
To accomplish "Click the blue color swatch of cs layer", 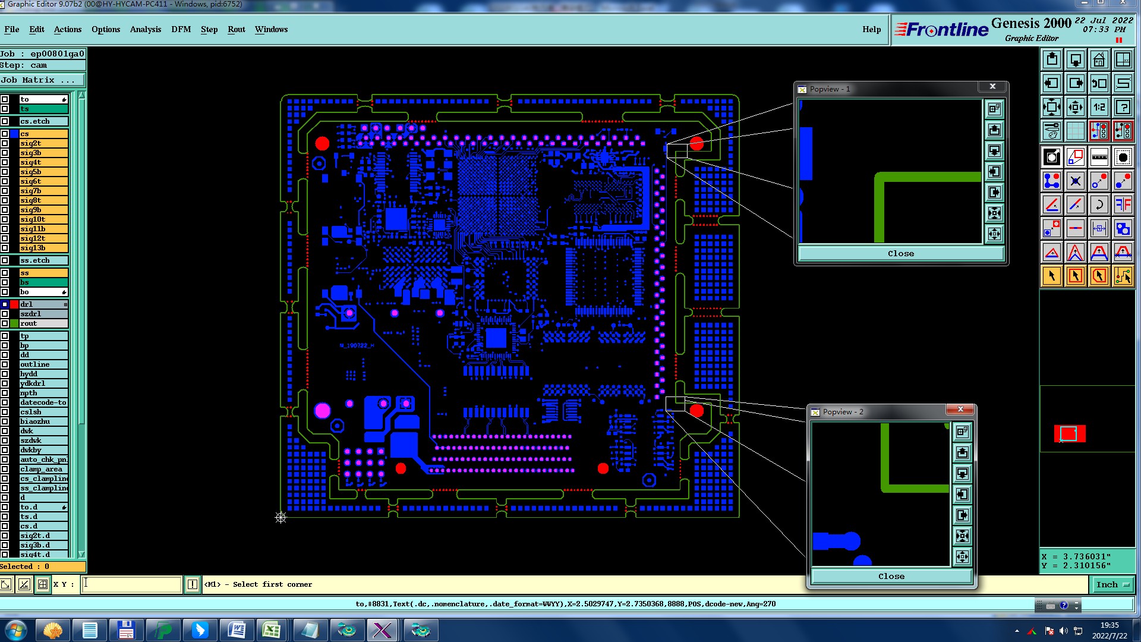I will pos(14,134).
